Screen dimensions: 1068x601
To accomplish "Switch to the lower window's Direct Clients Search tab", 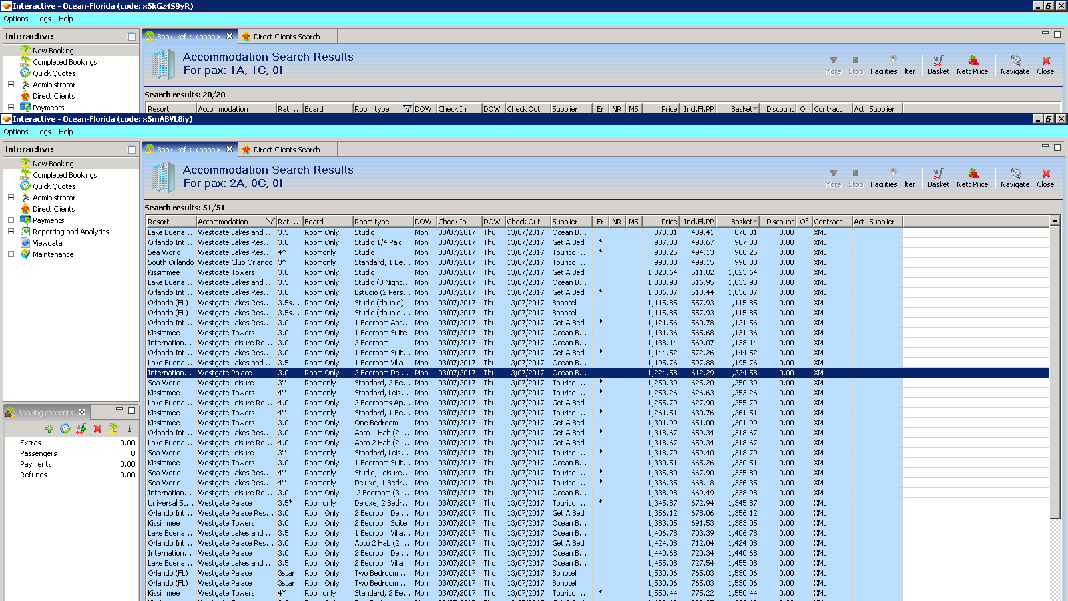I will click(x=286, y=150).
